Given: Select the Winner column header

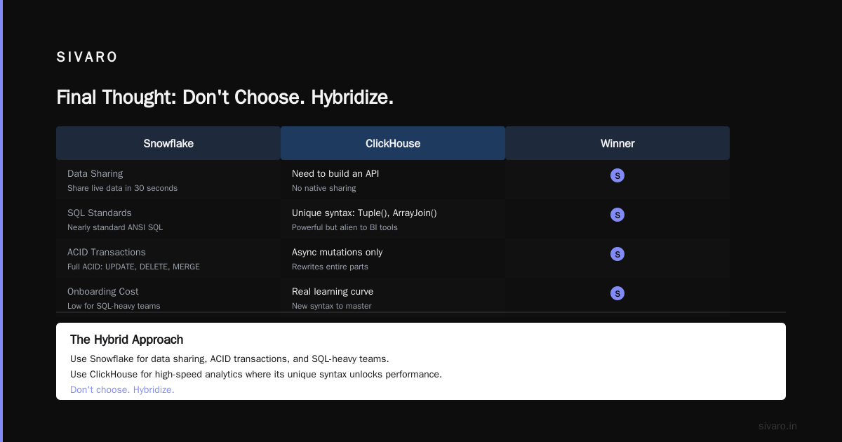Looking at the screenshot, I should [x=617, y=143].
